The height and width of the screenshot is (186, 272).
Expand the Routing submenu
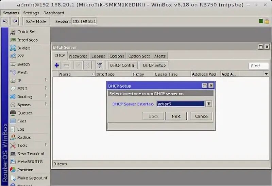(x=46, y=96)
